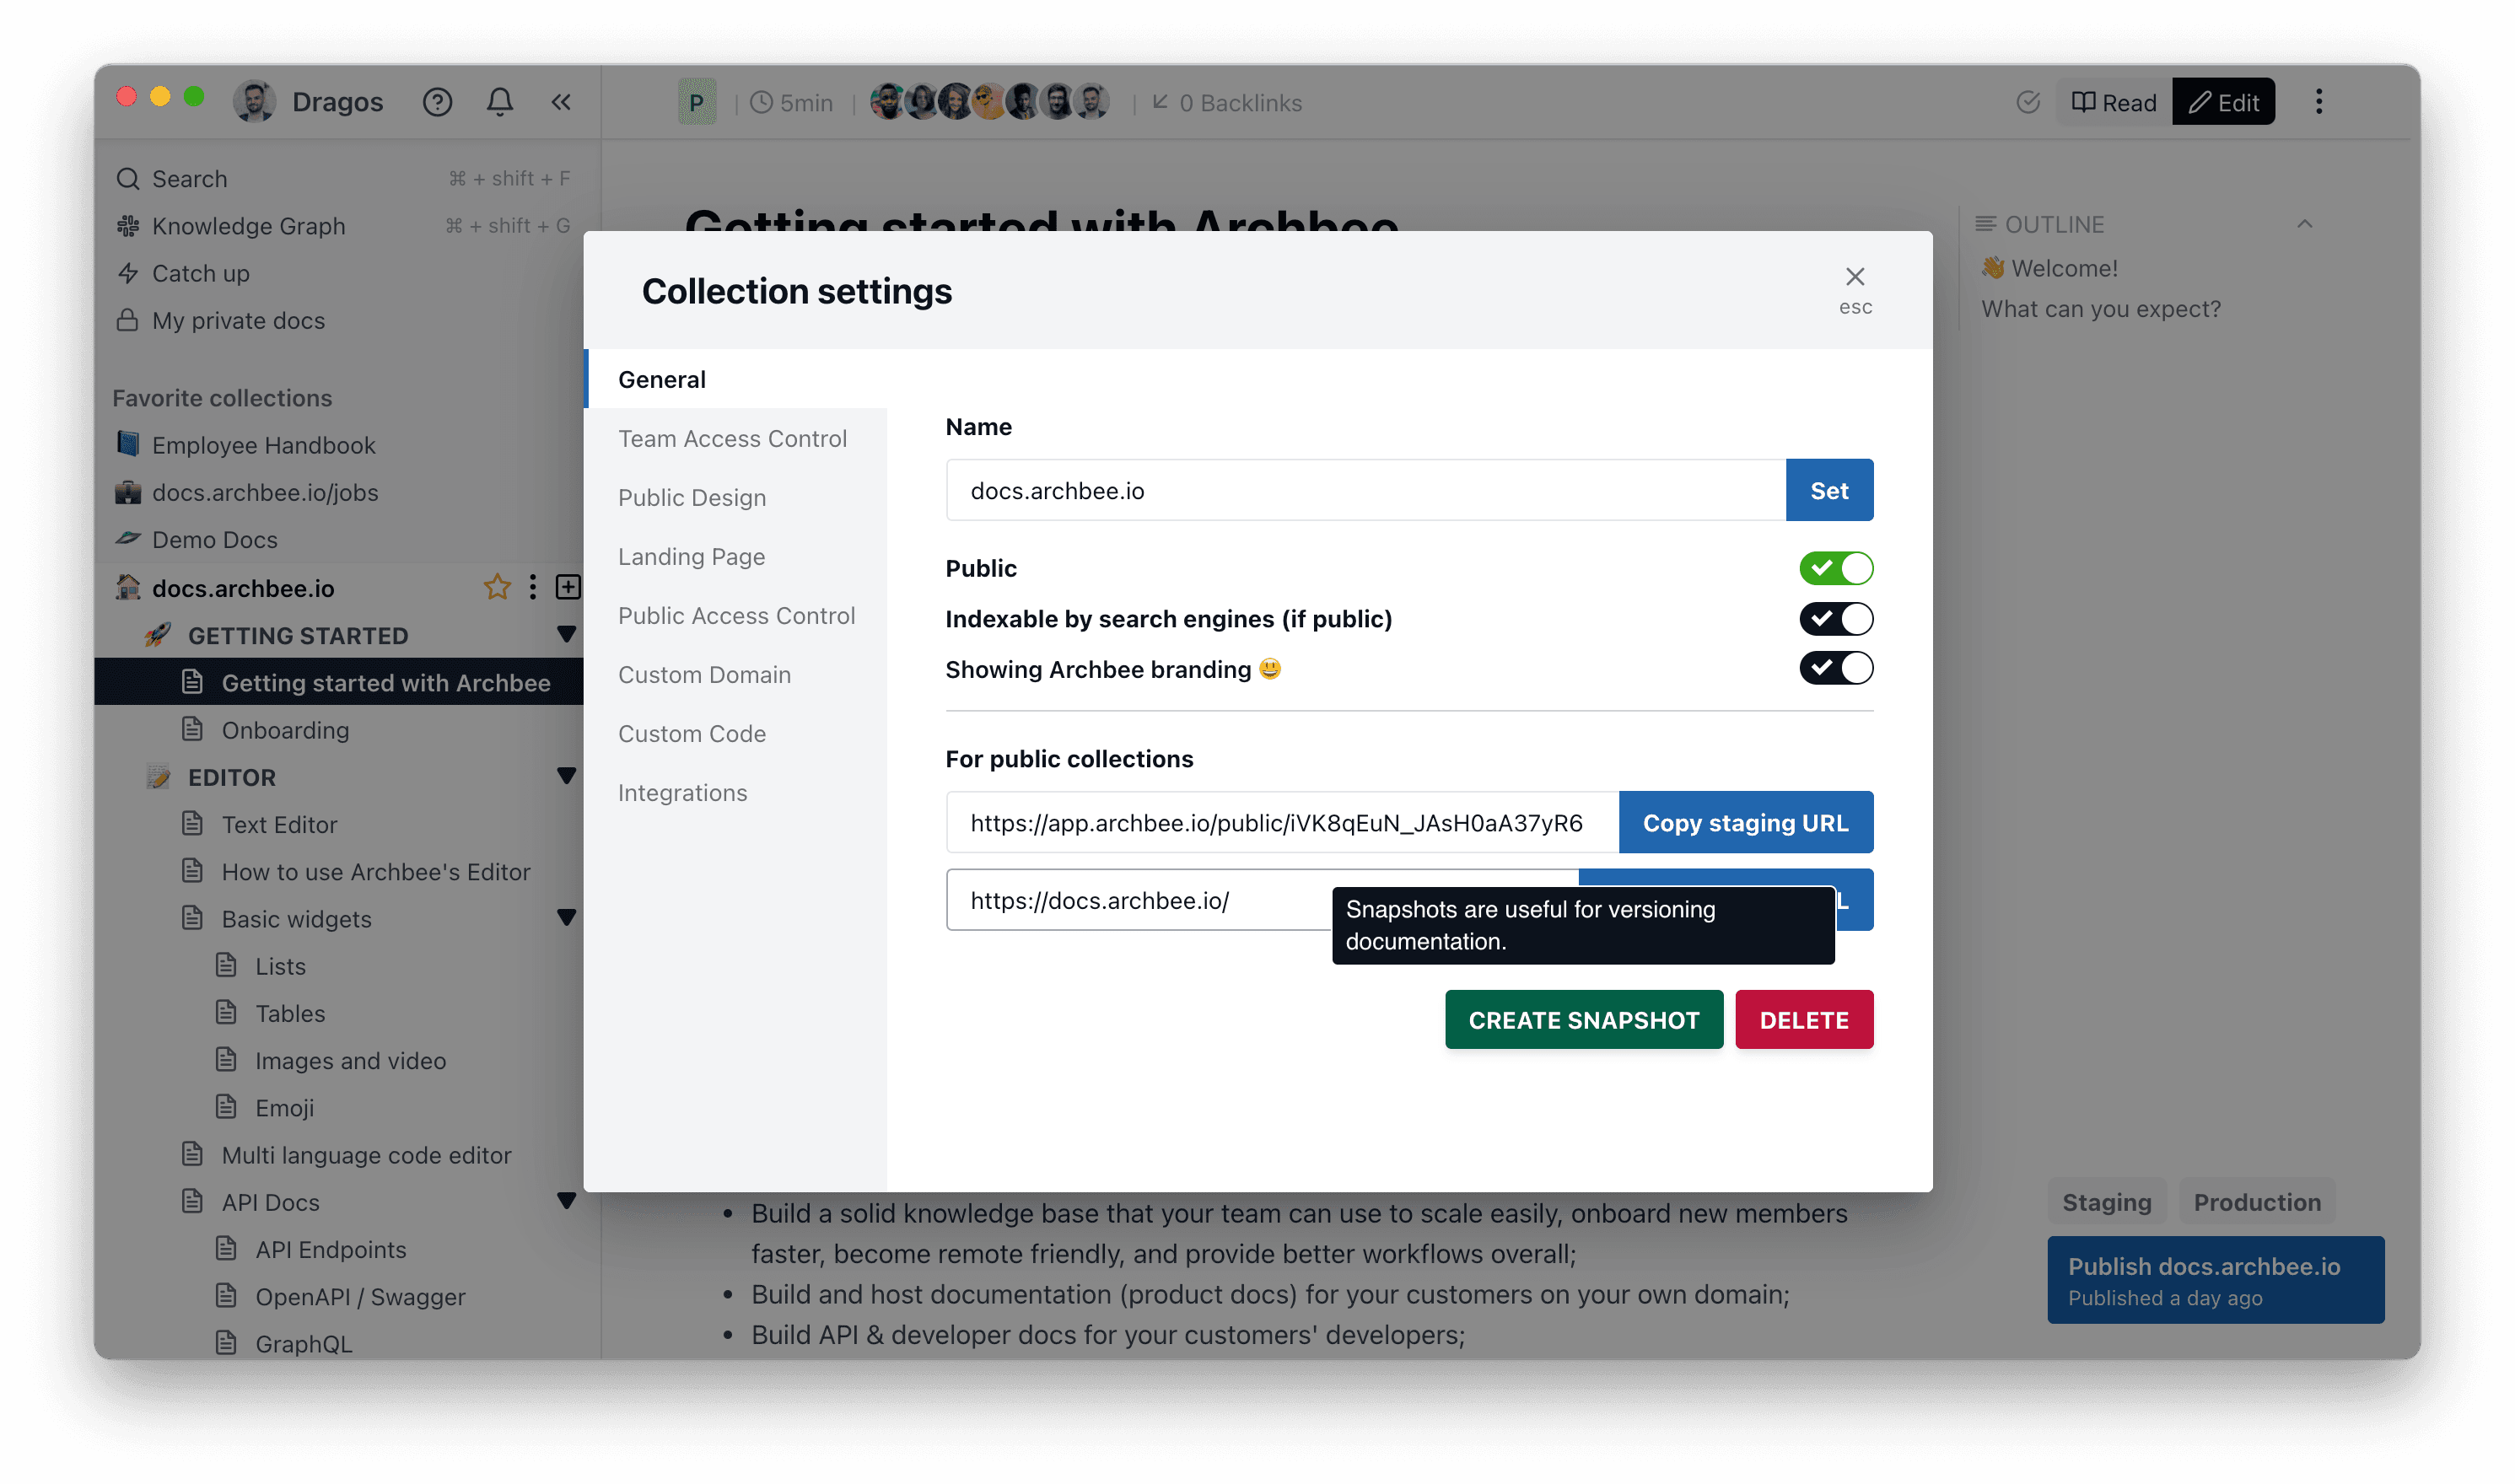The image size is (2515, 1484).
Task: Click Copy staging URL button
Action: 1745,823
